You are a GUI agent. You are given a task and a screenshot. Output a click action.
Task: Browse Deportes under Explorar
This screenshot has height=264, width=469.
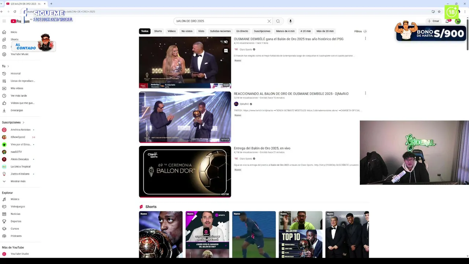(x=16, y=221)
